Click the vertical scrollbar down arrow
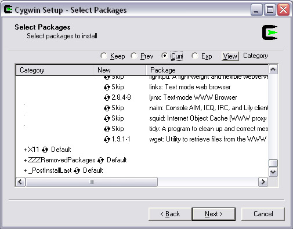293x229 pixels. coord(273,172)
